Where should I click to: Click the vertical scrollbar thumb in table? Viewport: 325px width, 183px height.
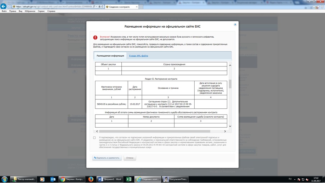[230, 84]
